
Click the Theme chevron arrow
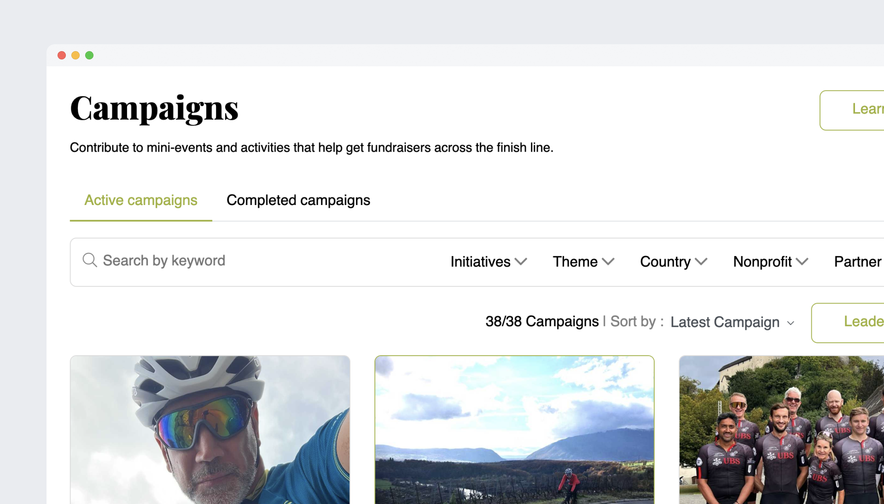point(608,262)
